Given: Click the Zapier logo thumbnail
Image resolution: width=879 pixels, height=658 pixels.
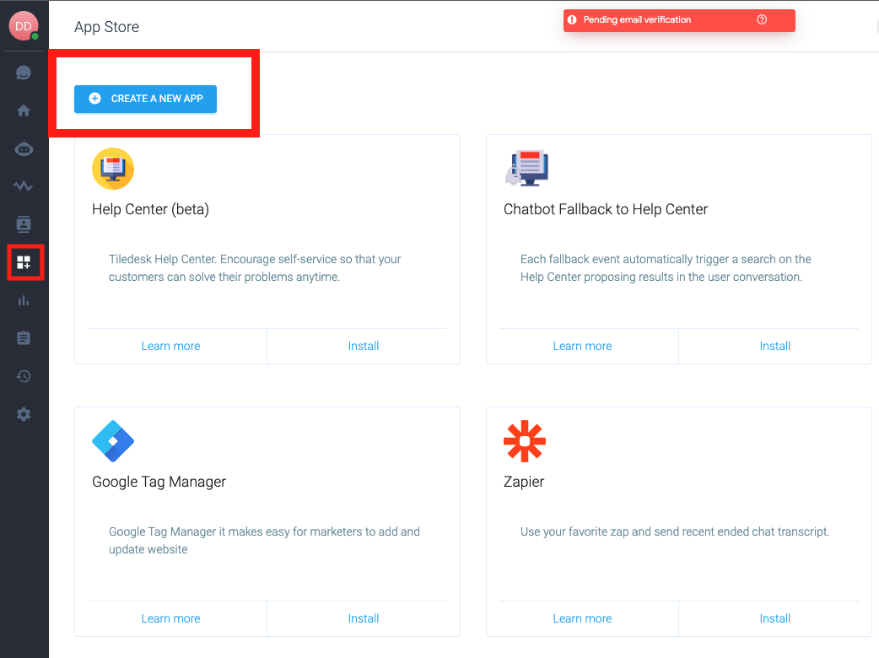Looking at the screenshot, I should click(x=525, y=441).
